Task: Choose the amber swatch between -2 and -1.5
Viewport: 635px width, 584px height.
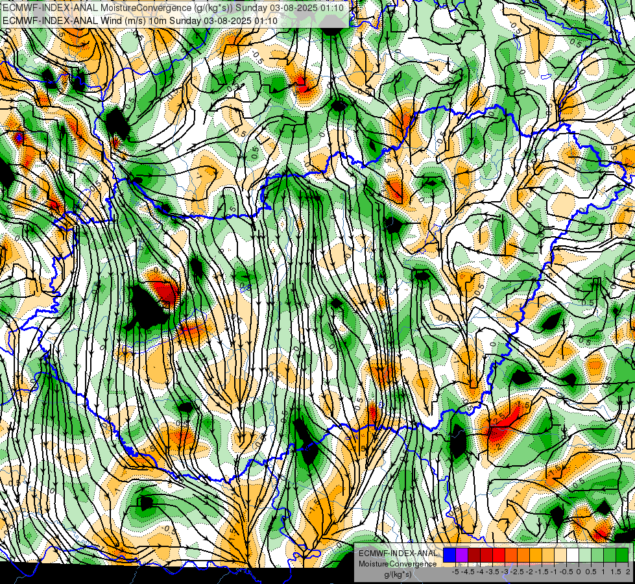Action: pyautogui.click(x=536, y=555)
